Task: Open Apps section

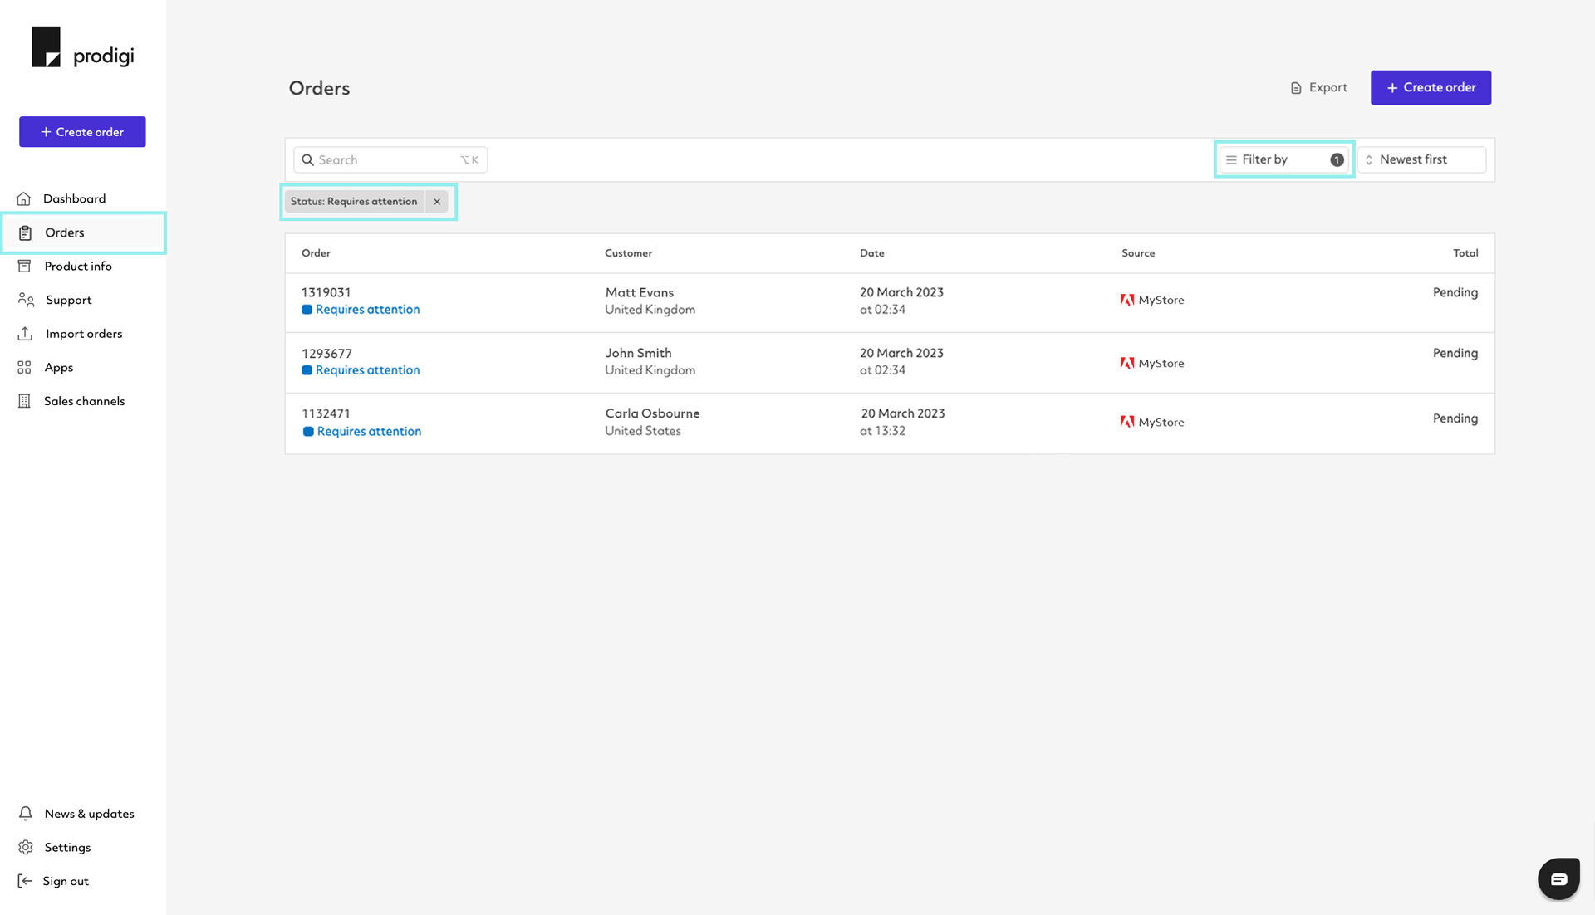Action: pyautogui.click(x=58, y=367)
